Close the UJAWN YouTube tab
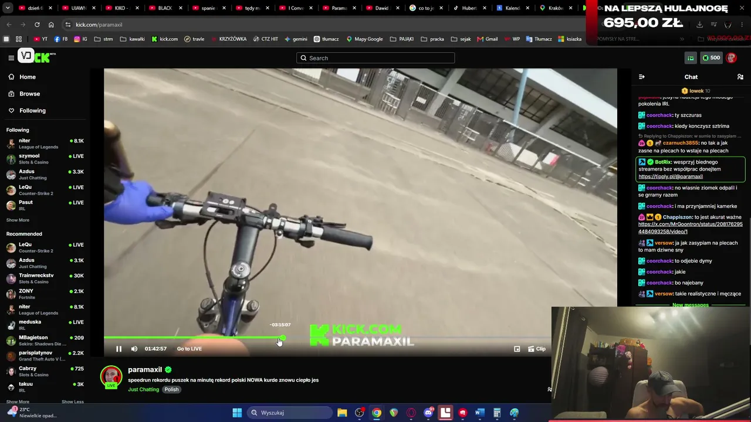751x422 pixels. [x=93, y=8]
